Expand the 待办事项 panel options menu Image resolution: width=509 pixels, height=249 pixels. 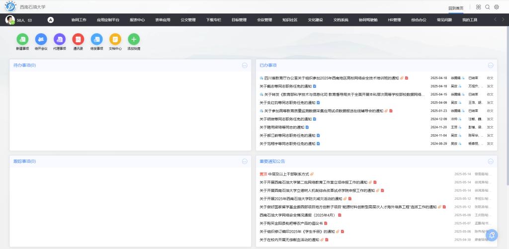(x=245, y=65)
